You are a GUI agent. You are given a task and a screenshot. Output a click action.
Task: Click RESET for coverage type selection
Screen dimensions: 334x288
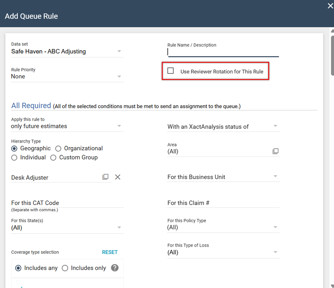(110, 252)
